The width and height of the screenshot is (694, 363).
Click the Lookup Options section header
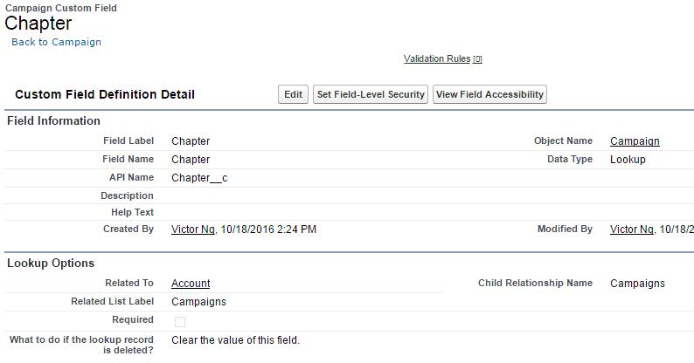tap(51, 264)
